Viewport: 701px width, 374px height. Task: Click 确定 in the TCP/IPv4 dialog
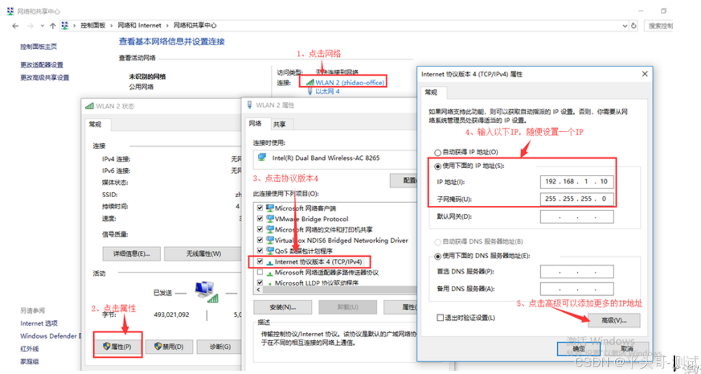(x=579, y=348)
